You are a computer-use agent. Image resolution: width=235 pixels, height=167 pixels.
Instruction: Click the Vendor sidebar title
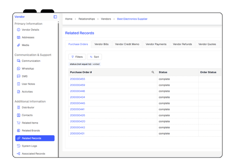(20, 17)
